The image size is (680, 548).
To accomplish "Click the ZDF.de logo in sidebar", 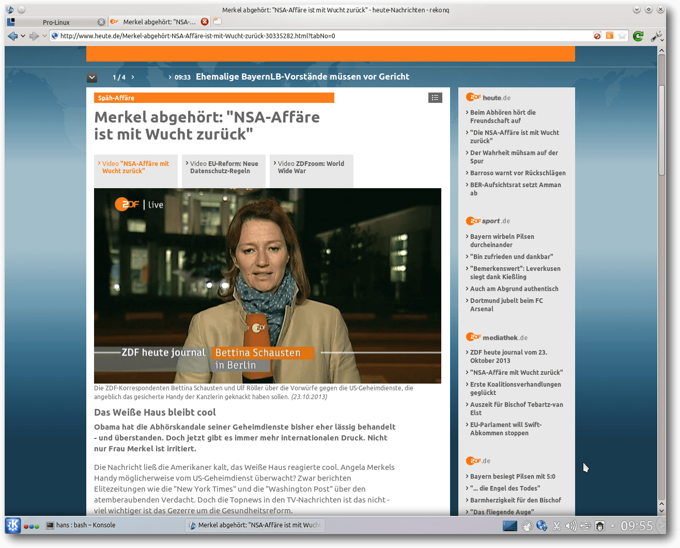I will click(478, 461).
